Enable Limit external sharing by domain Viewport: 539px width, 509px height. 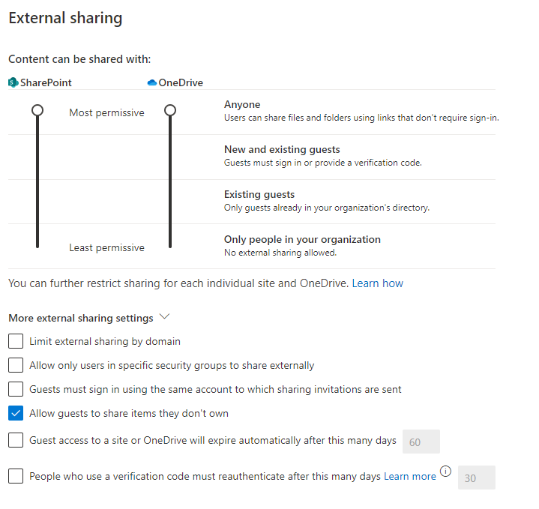point(16,341)
